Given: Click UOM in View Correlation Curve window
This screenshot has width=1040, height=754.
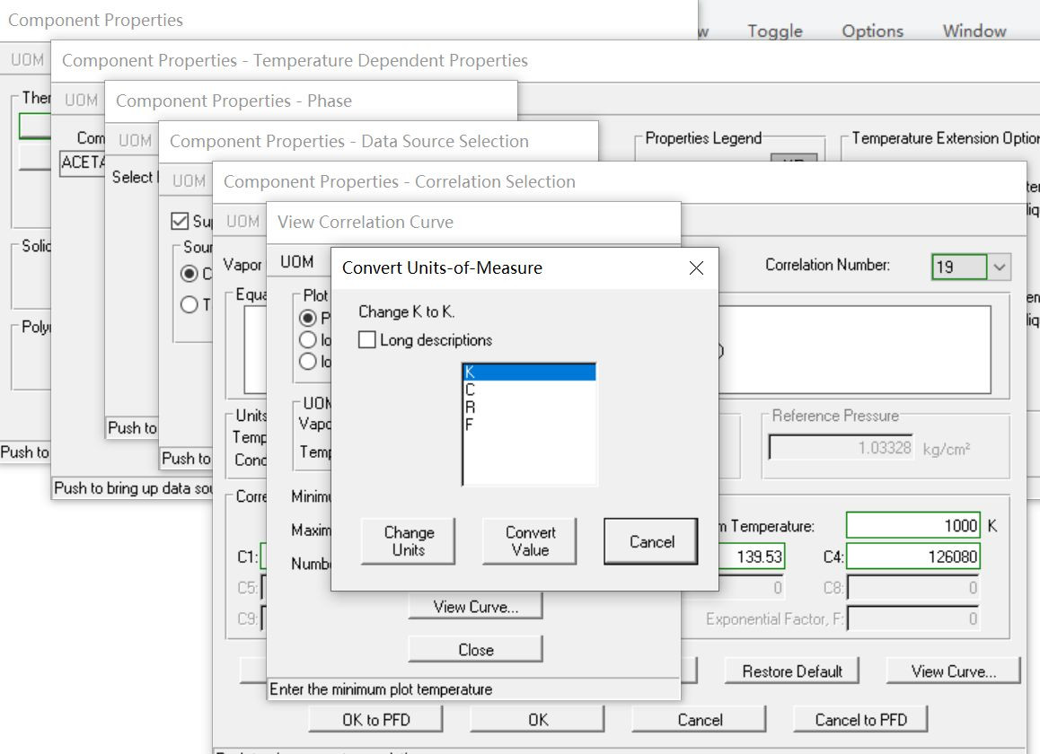Looking at the screenshot, I should 296,262.
